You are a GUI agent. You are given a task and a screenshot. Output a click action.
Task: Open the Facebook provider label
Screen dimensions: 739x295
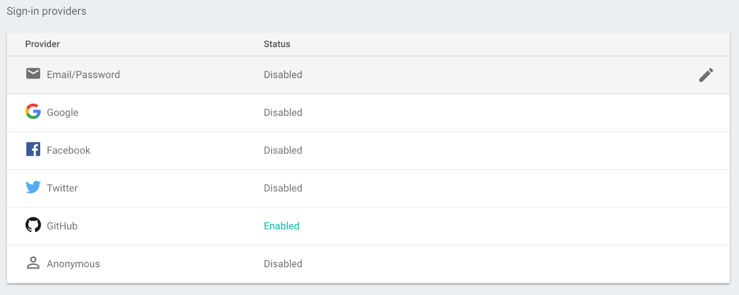click(x=68, y=151)
